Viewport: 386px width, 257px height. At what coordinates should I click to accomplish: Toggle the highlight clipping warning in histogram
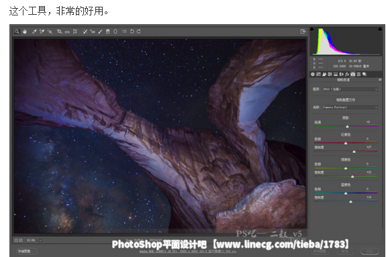(380, 29)
